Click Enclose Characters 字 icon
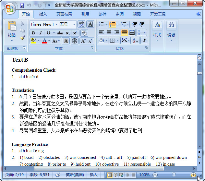The image size is (205, 181). tap(75, 41)
